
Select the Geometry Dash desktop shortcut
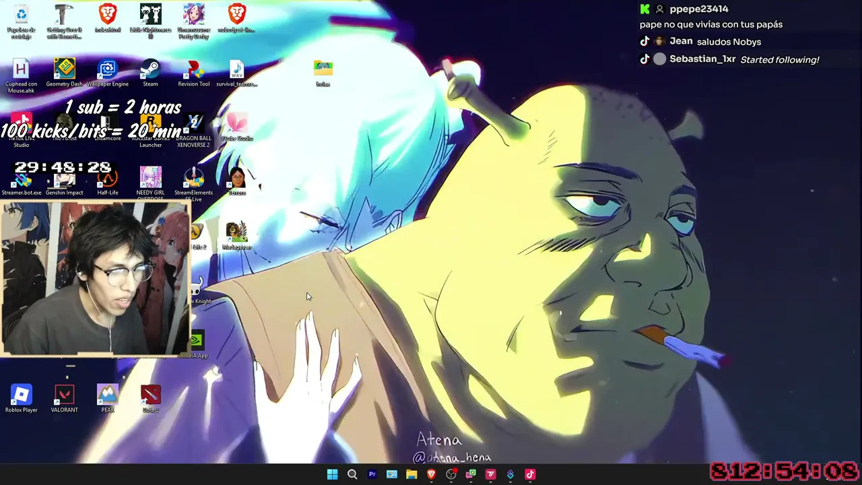point(65,73)
